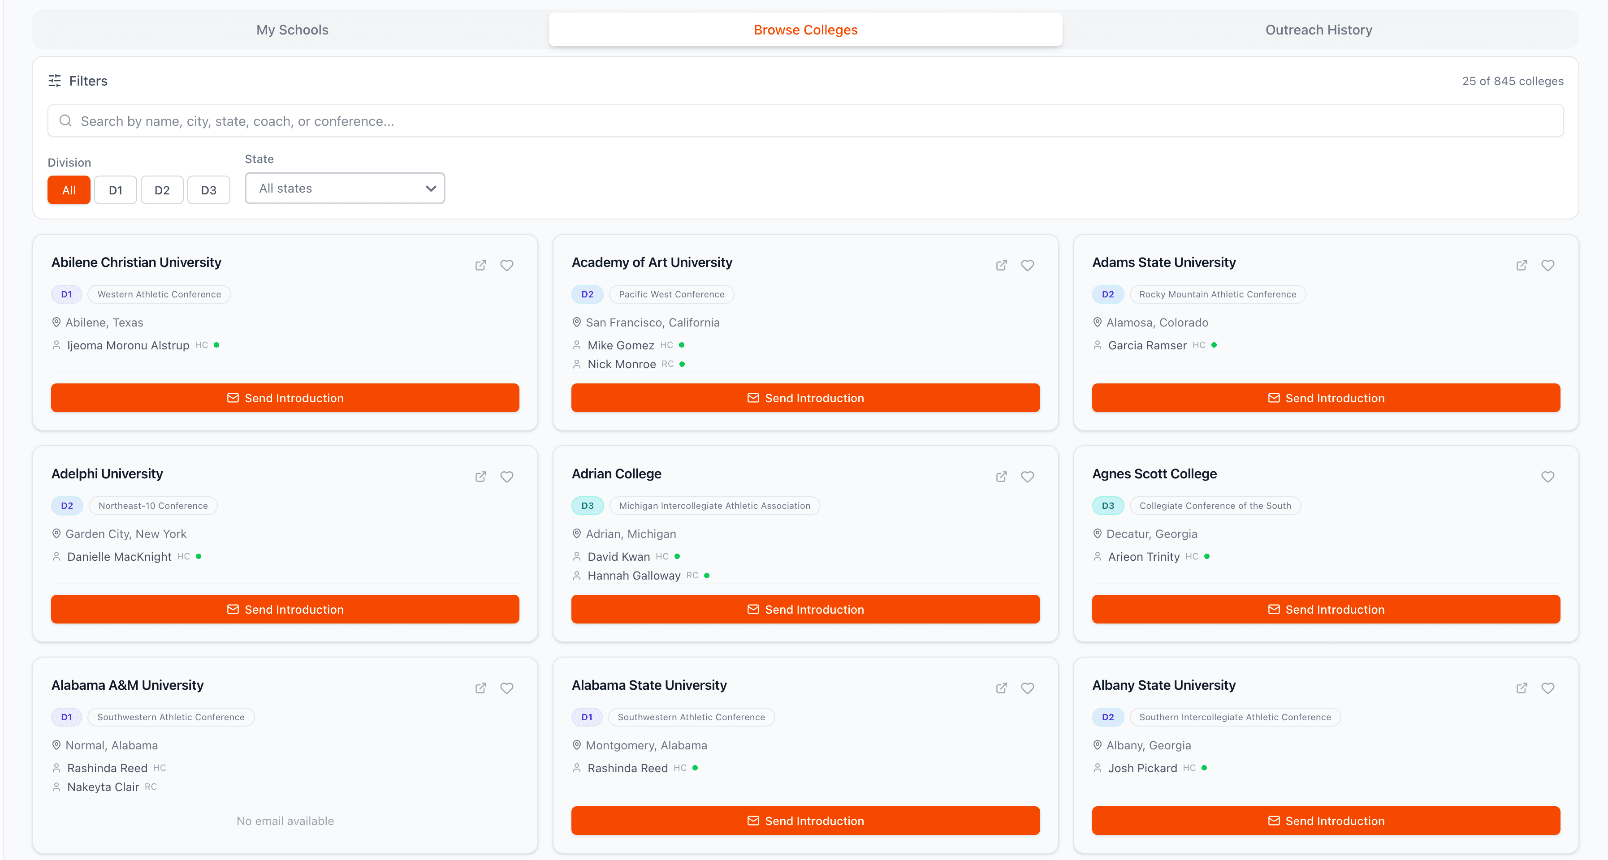Favorite Albany State University heart icon
Screen dimensions: 1608x860
pos(1548,688)
